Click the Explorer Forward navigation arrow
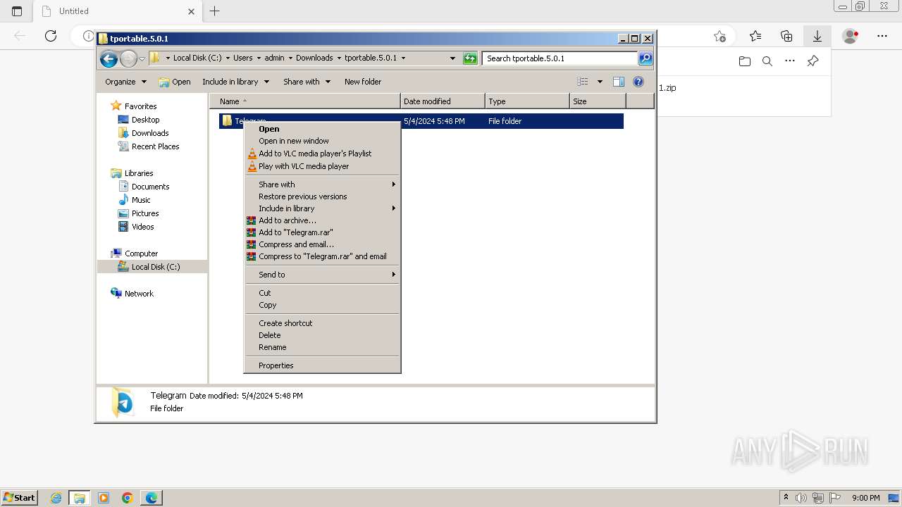 [128, 58]
